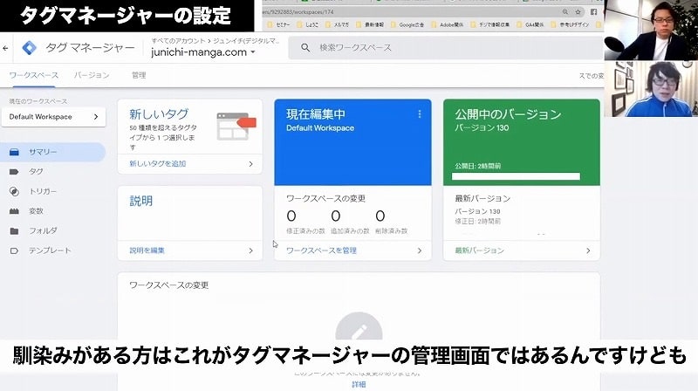
Task: Open the Adobe関係 bookmark folder
Action: [x=448, y=25]
